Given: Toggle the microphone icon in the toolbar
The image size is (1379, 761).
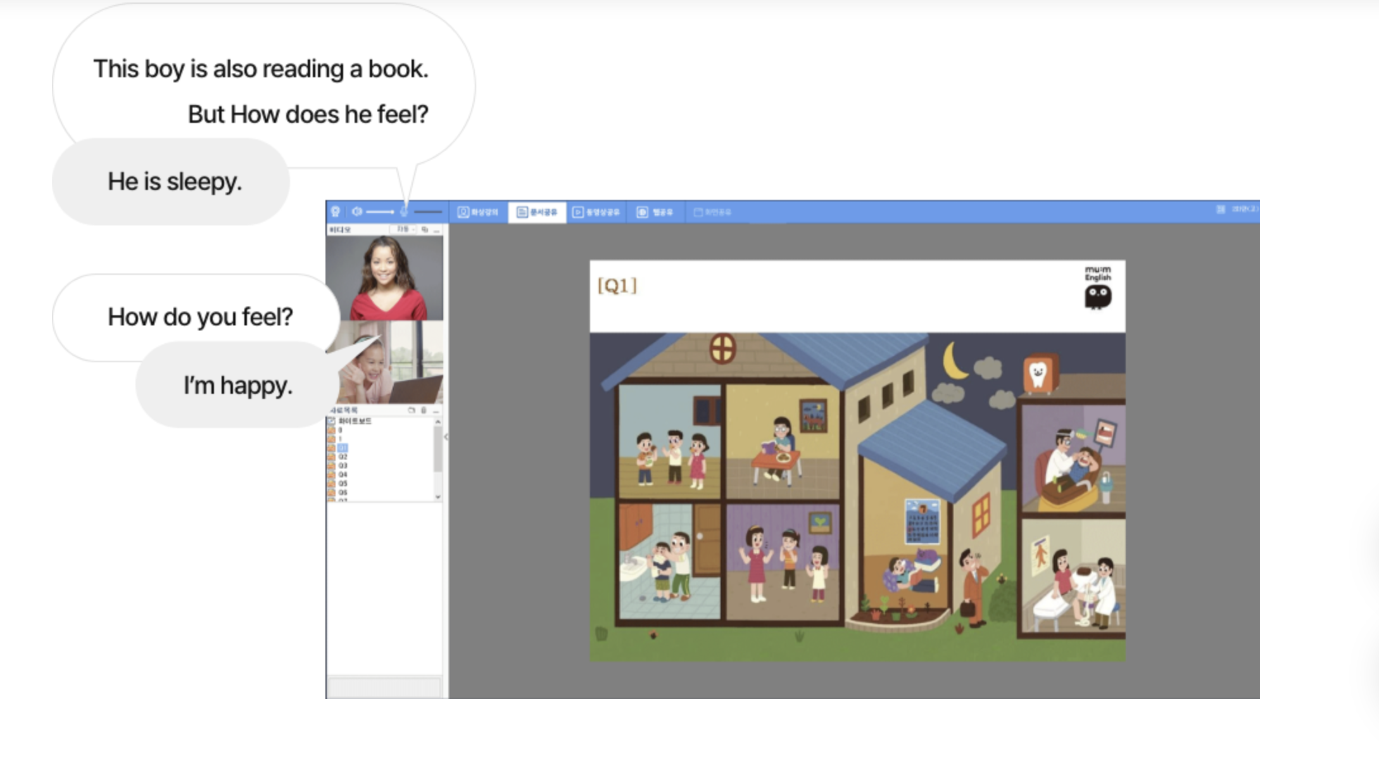Looking at the screenshot, I should coord(404,211).
